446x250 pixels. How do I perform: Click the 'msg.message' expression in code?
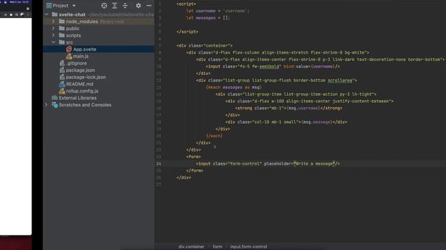coord(317,122)
